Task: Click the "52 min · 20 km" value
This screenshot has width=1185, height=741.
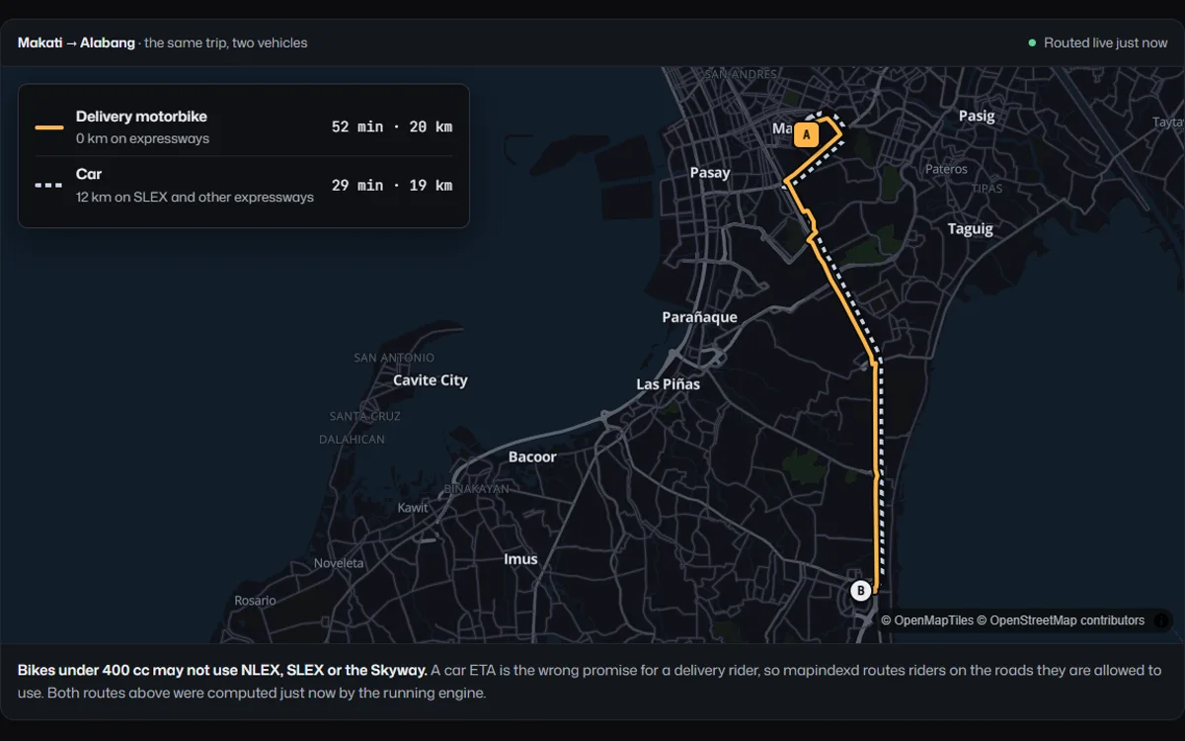Action: point(392,126)
